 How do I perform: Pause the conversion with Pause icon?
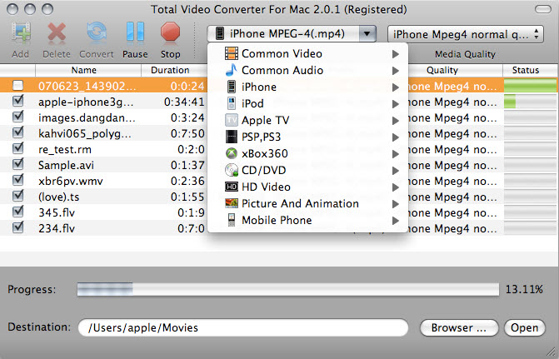pyautogui.click(x=135, y=33)
